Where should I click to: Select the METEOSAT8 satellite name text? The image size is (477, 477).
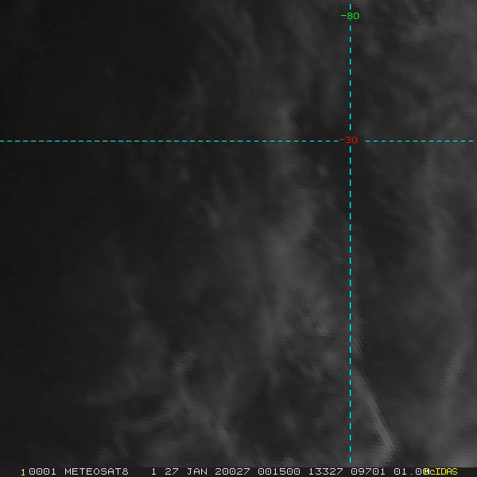point(96,471)
